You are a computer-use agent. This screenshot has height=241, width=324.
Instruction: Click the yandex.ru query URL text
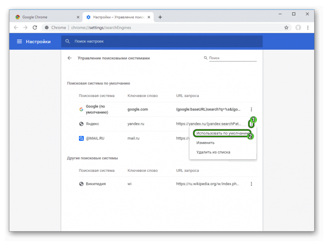pos(209,124)
